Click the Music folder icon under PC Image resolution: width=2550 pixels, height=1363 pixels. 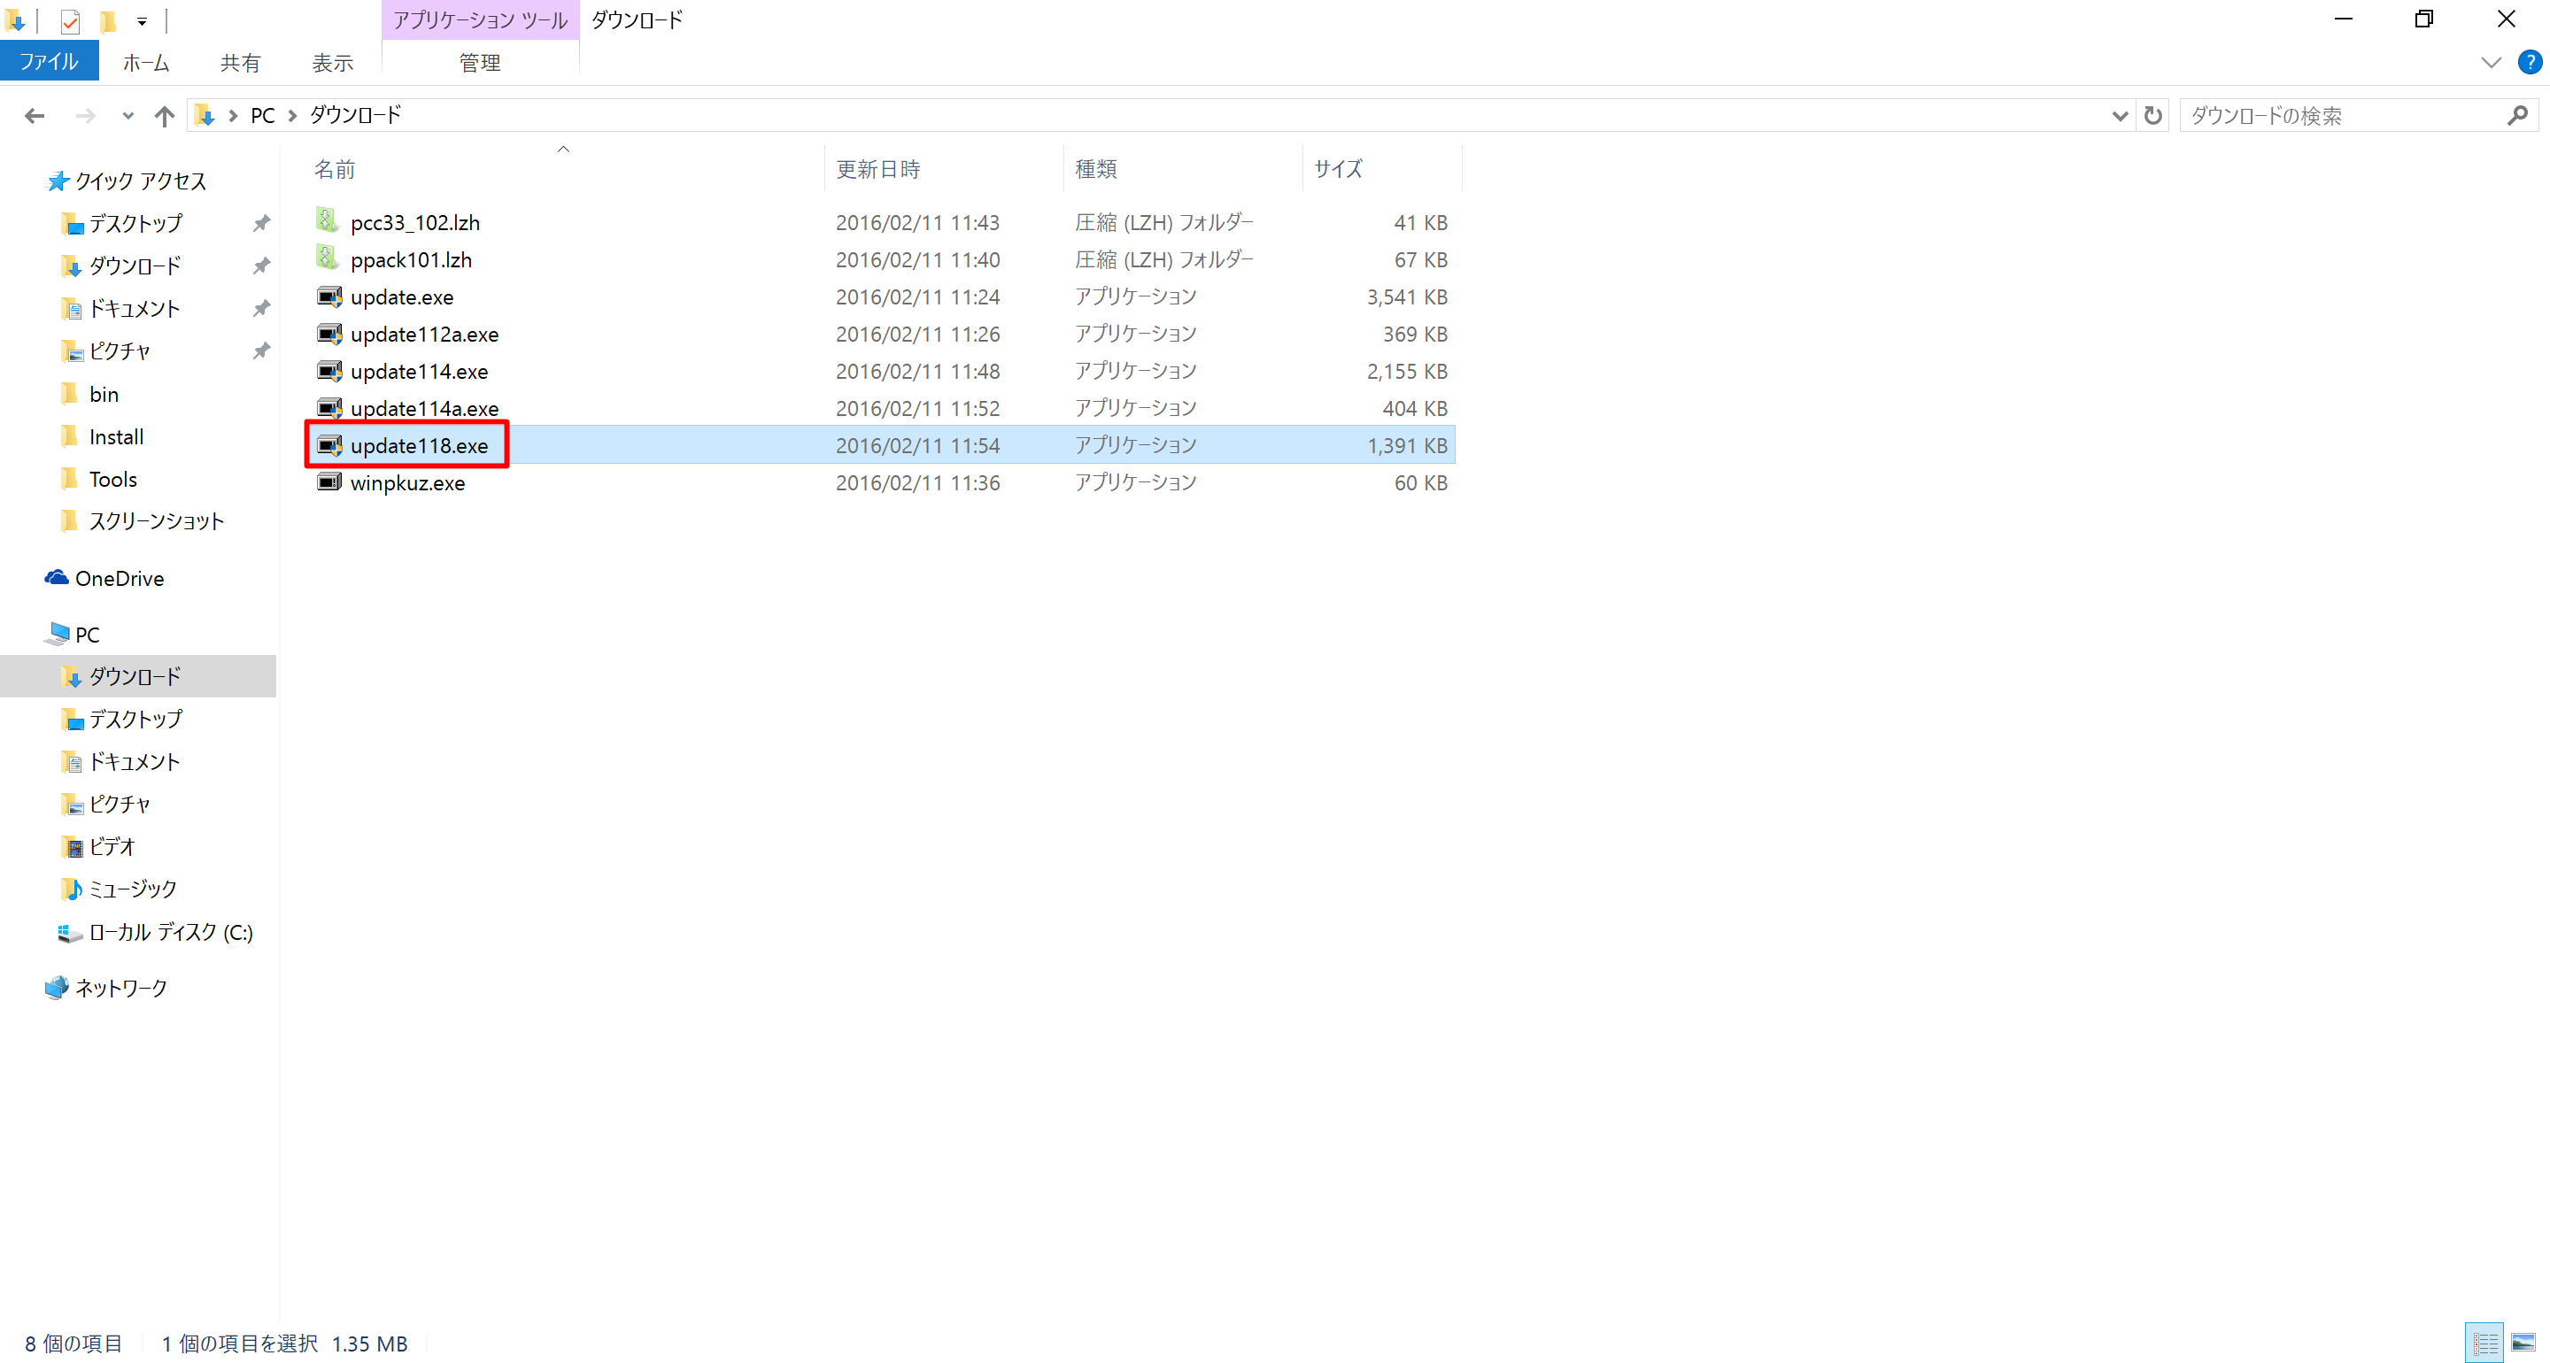[x=73, y=889]
